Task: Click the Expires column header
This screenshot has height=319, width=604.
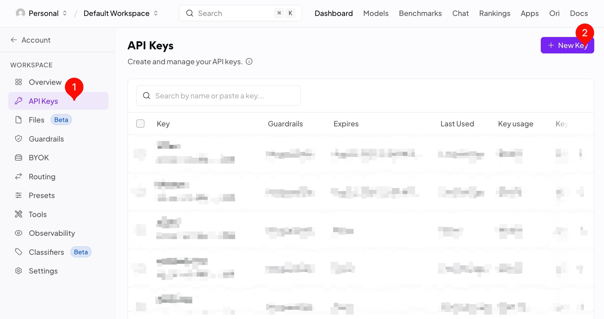Action: pos(346,124)
